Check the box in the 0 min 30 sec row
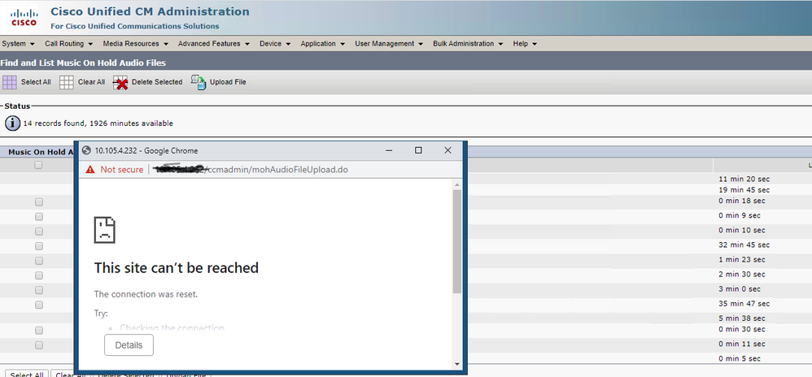 39,330
